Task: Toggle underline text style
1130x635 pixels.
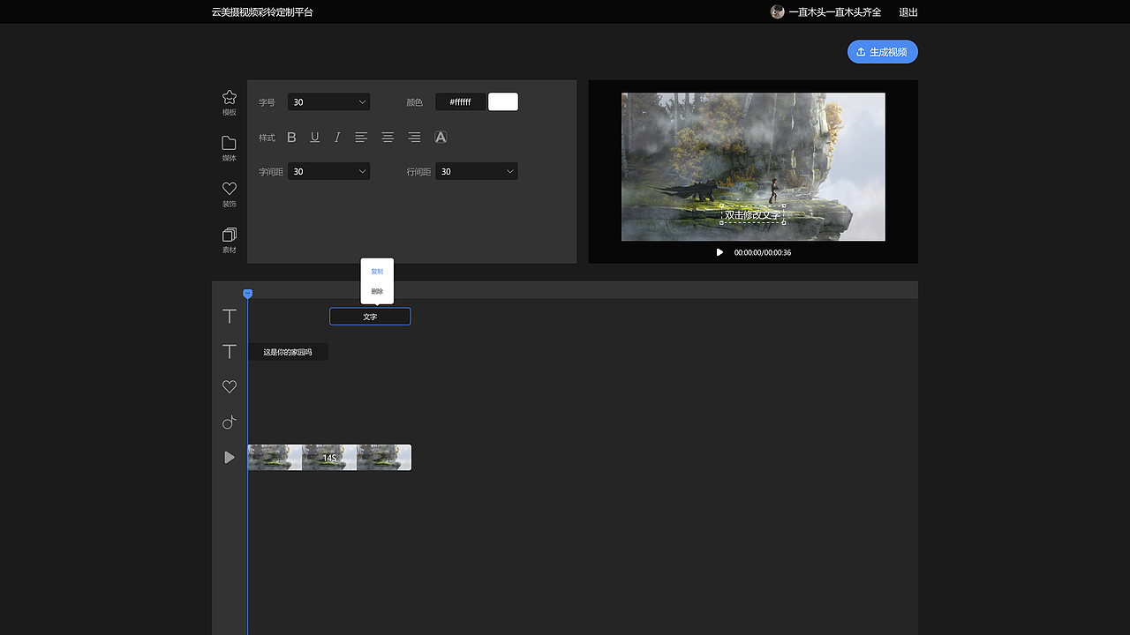Action: [x=315, y=138]
